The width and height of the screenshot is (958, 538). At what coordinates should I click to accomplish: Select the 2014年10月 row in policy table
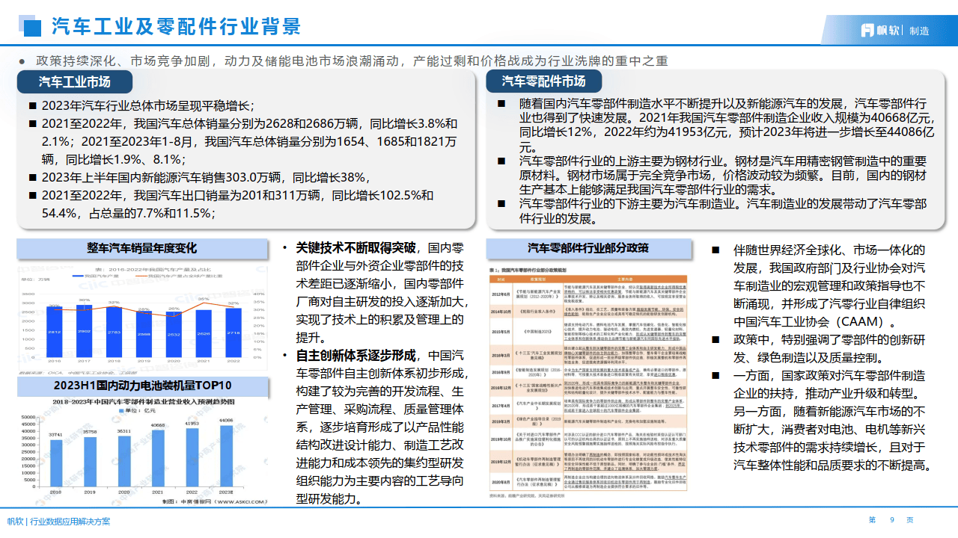588,312
